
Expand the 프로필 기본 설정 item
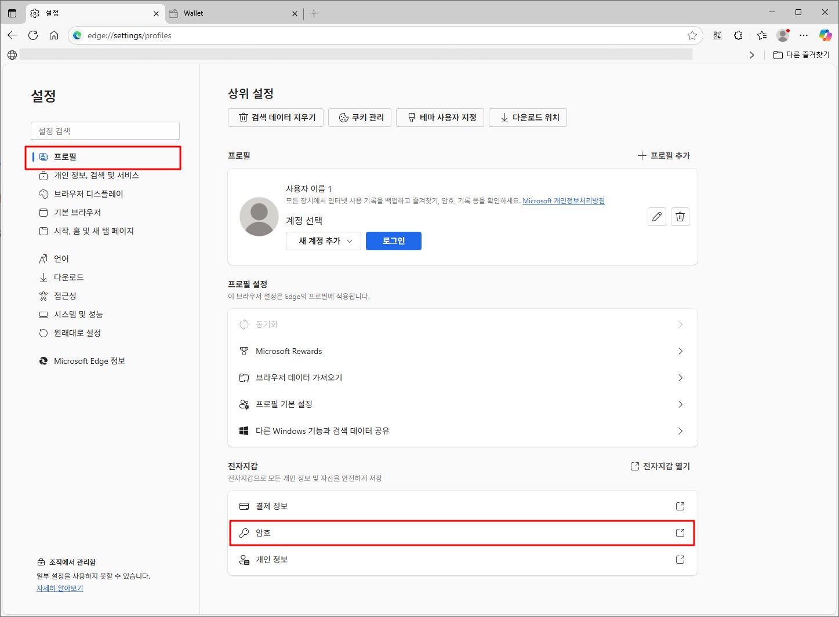[x=462, y=404]
